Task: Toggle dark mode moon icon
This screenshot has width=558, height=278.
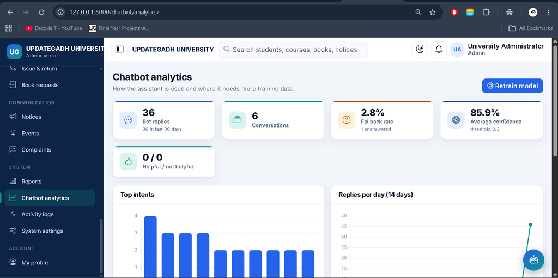Action: point(420,50)
